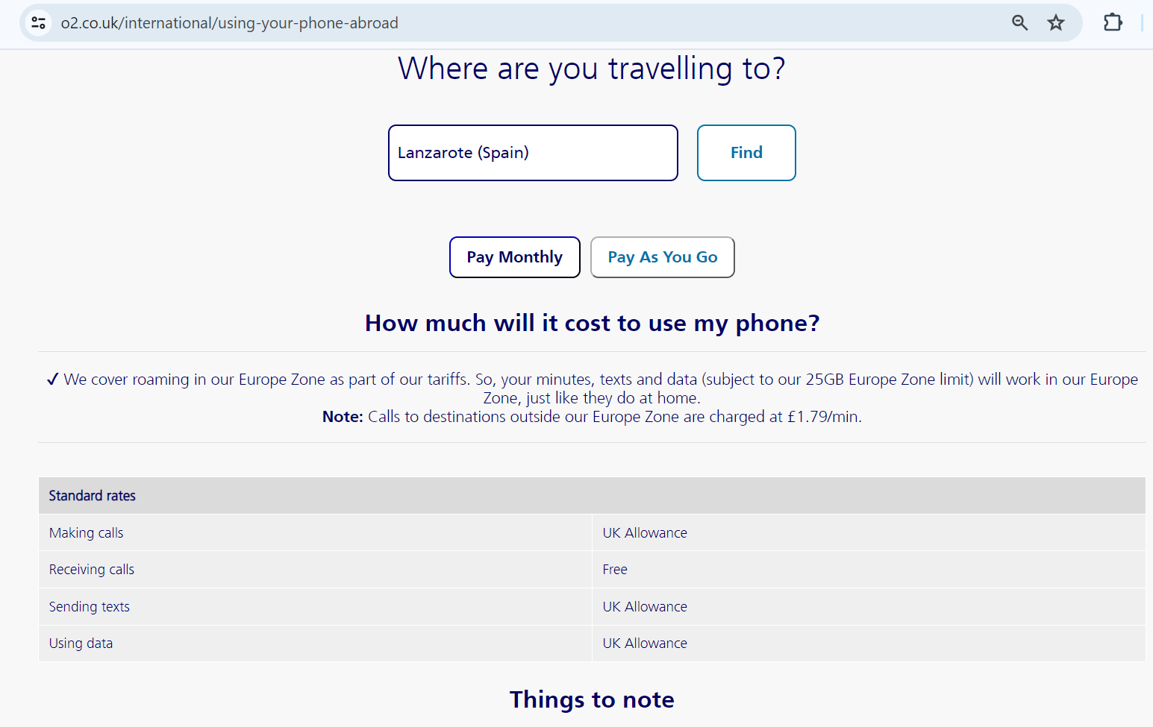The height and width of the screenshot is (727, 1153).
Task: Bookmark this page using the star icon
Action: [1056, 22]
